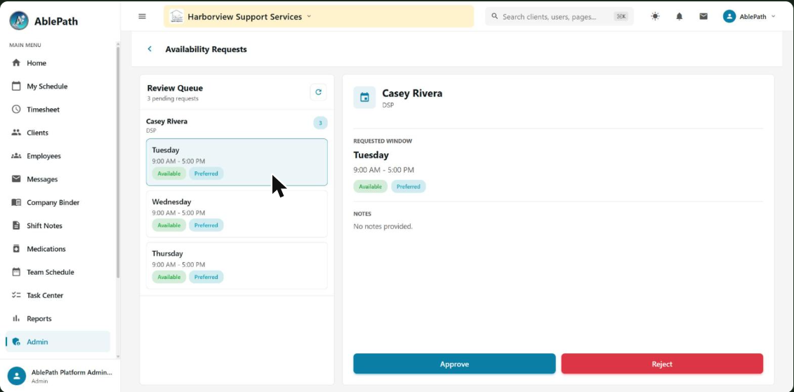The image size is (794, 392).
Task: Open Home from sidebar house icon
Action: tap(16, 63)
